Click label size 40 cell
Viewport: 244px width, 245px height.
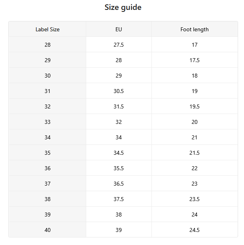point(47,230)
